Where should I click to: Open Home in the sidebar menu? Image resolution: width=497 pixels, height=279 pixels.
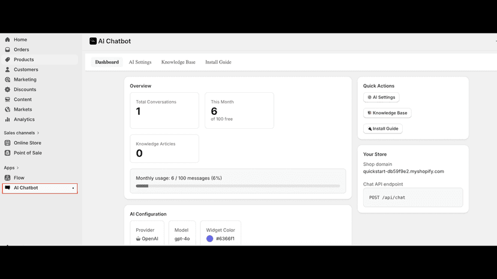pos(40,40)
